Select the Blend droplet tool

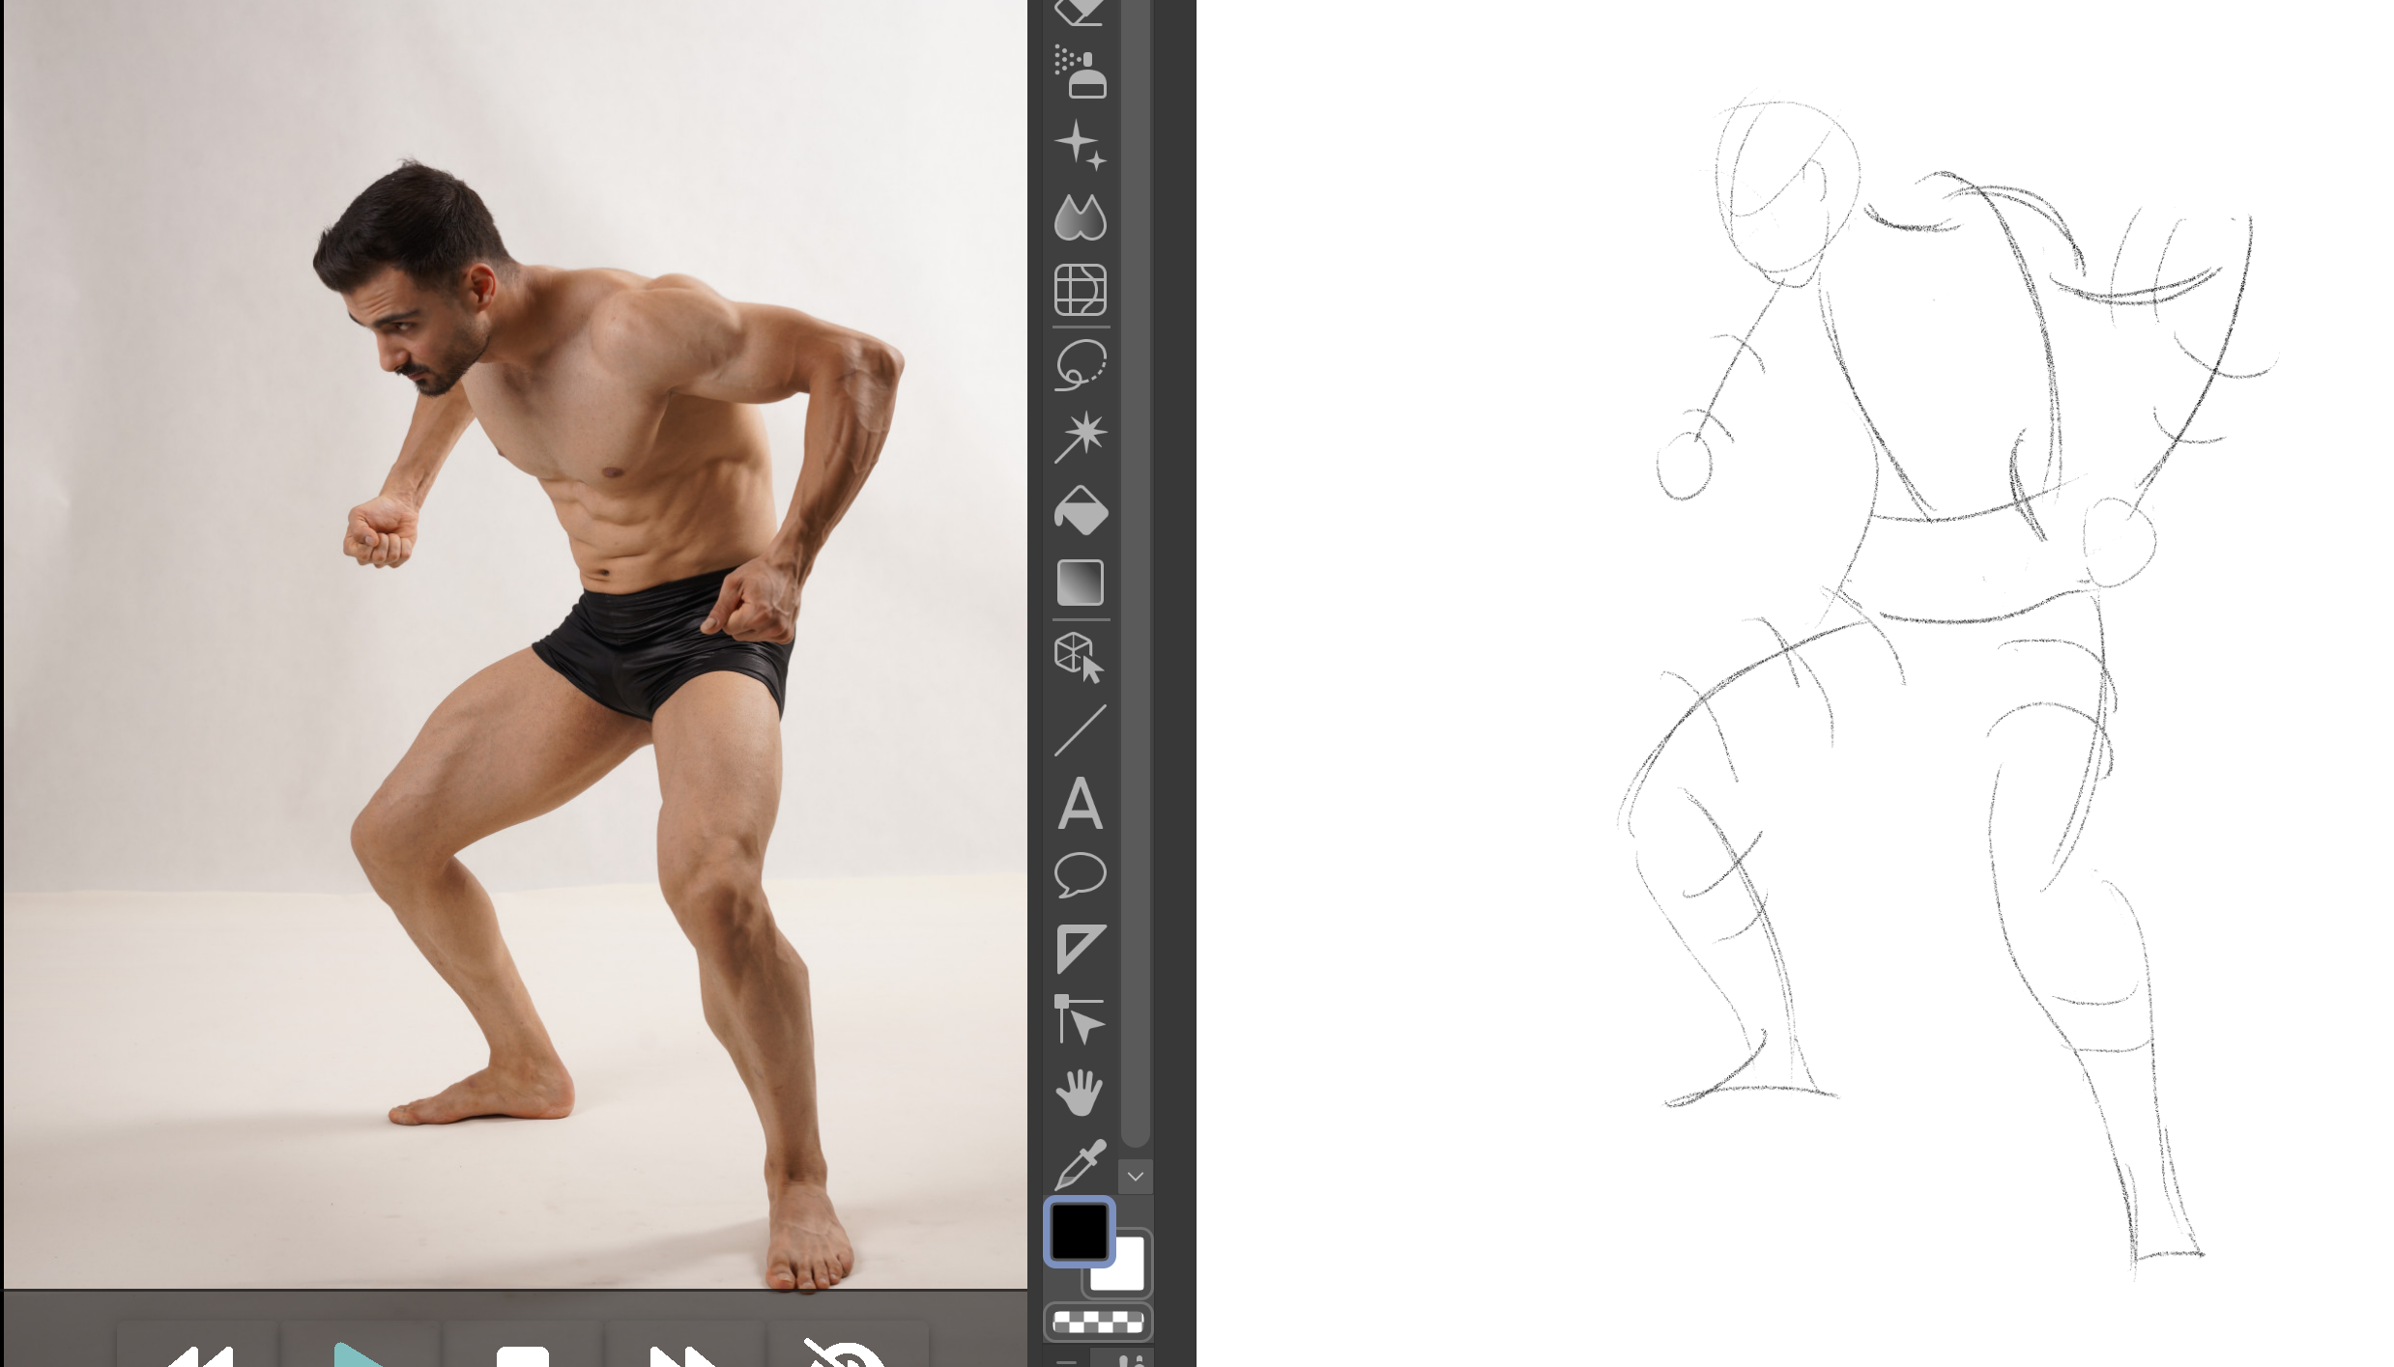tap(1080, 218)
